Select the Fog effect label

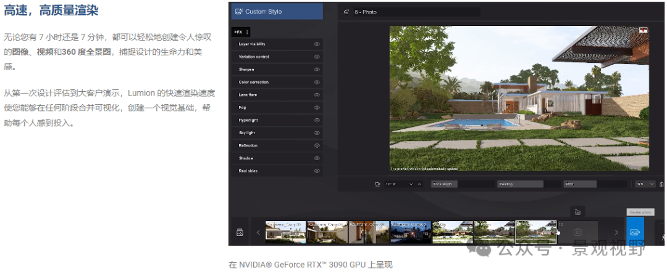(x=243, y=108)
